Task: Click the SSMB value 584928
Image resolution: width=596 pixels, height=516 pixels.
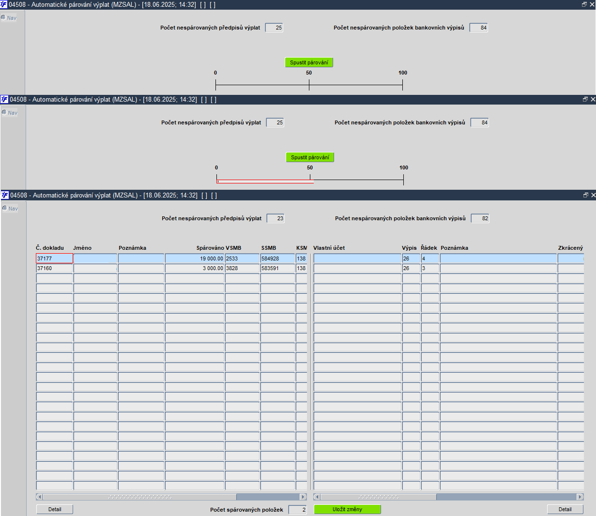Action: 277,258
